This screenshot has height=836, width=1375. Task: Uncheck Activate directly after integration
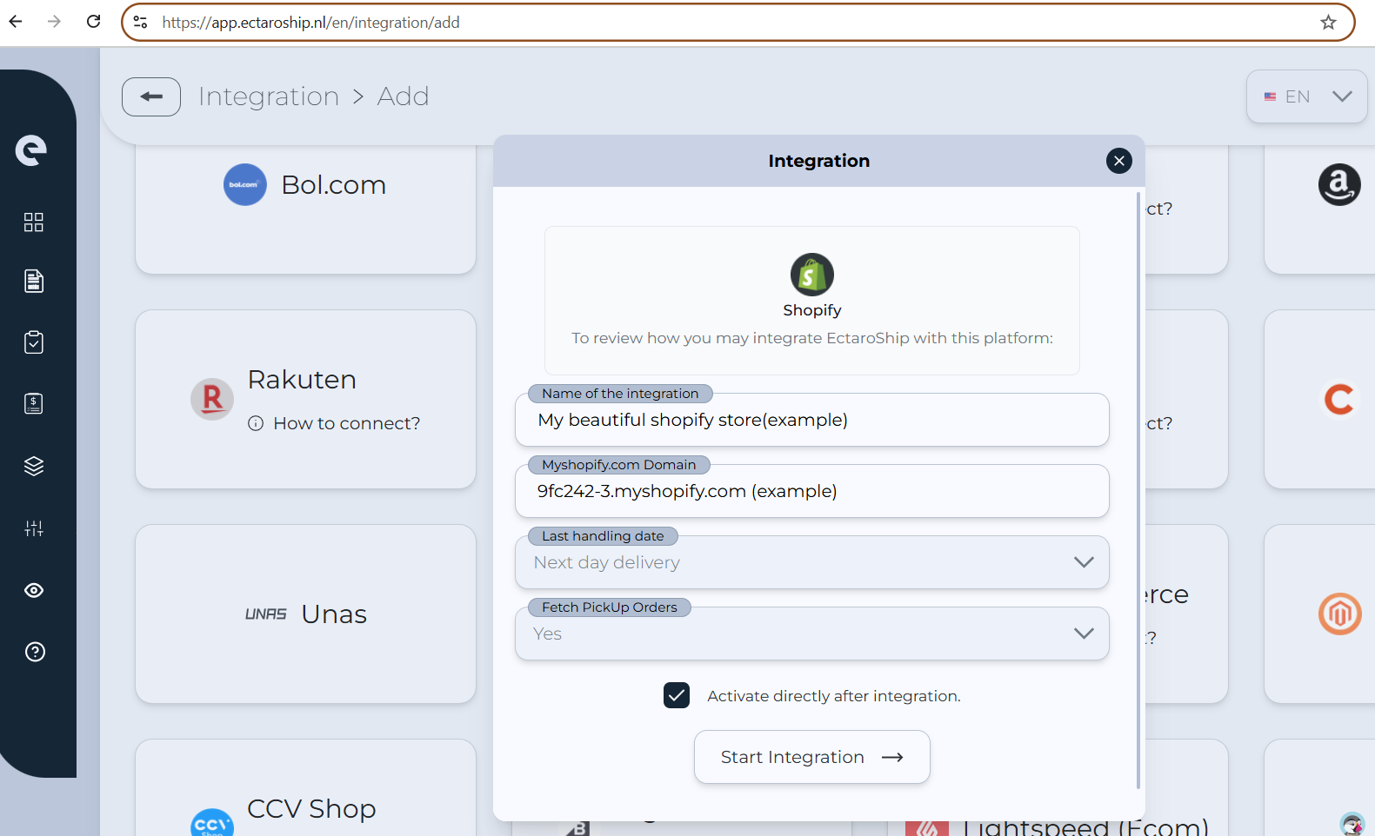coord(677,695)
